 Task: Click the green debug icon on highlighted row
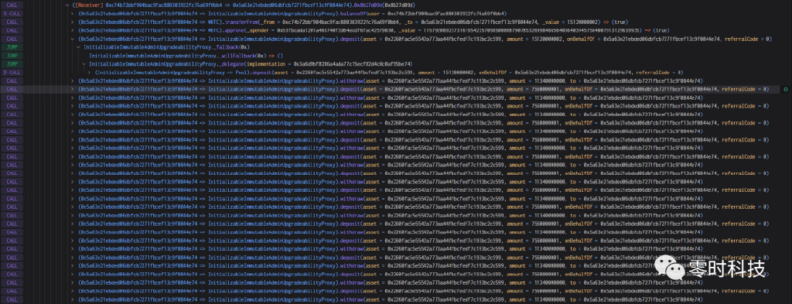pyautogui.click(x=786, y=90)
